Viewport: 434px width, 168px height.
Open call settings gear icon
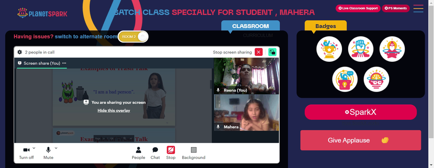pyautogui.click(x=20, y=52)
